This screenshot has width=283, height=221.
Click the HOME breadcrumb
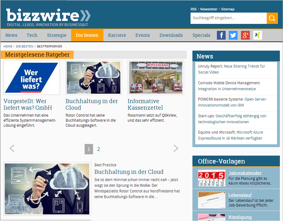8,46
